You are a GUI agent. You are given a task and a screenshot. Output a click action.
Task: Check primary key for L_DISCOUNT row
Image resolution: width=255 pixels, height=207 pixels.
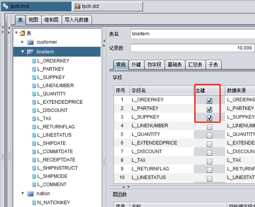(x=209, y=153)
